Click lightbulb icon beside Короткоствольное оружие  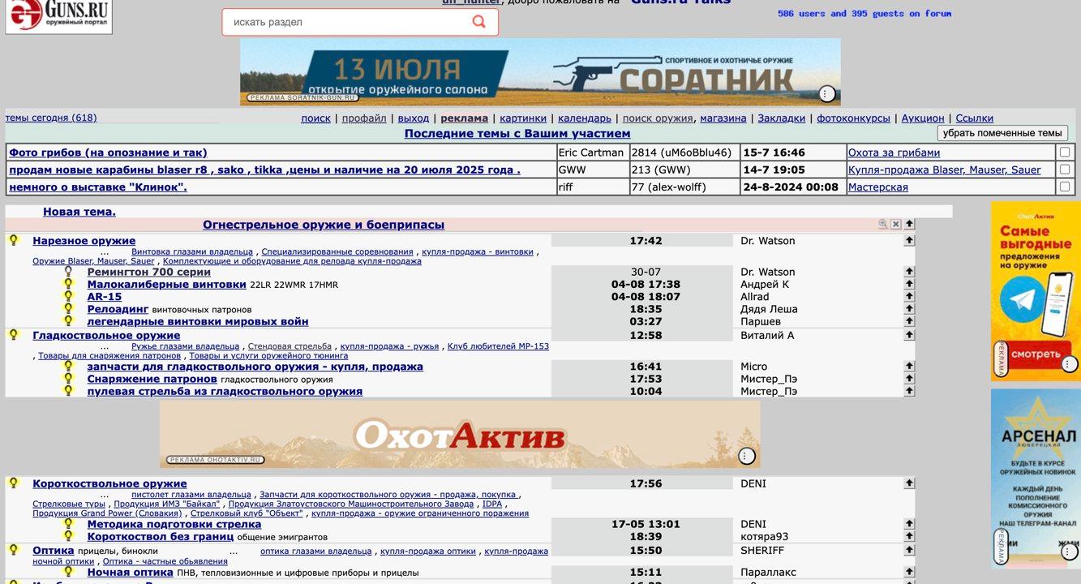click(x=13, y=483)
